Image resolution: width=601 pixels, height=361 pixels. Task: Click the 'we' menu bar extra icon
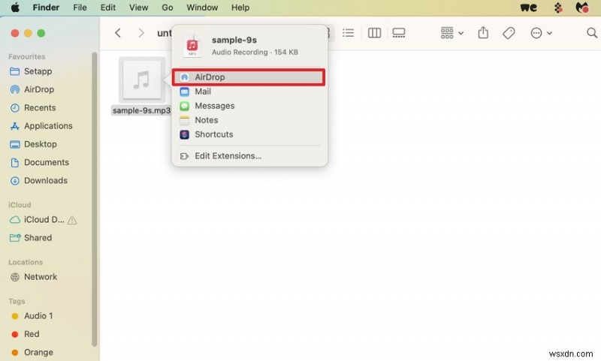[x=529, y=8]
